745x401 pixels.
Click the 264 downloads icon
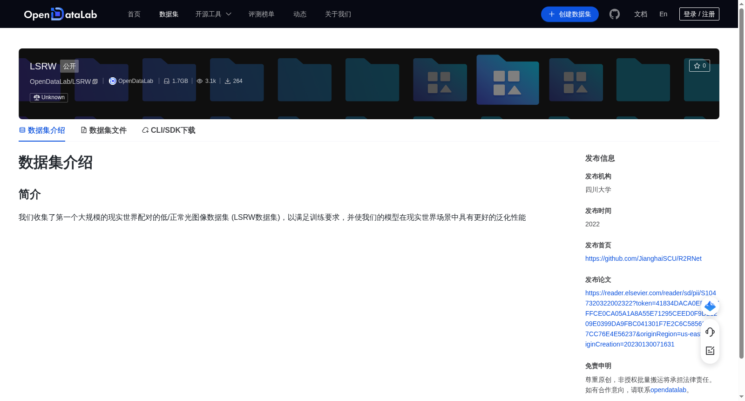click(x=228, y=81)
